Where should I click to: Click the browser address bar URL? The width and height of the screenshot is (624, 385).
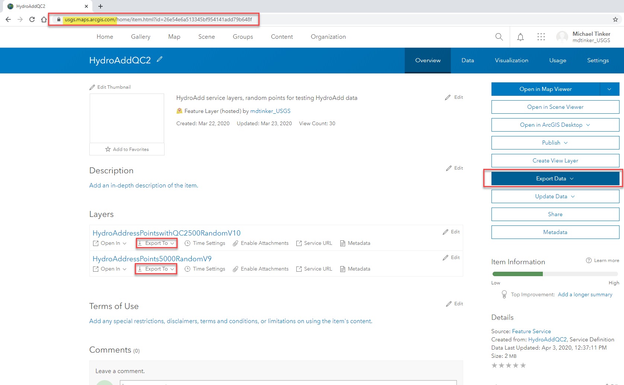point(158,19)
